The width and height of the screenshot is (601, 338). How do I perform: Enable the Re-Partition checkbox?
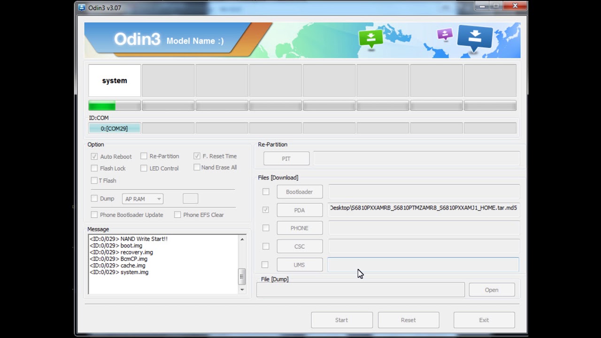(x=144, y=156)
